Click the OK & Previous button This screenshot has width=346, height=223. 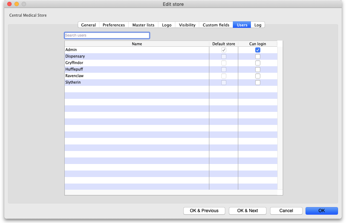click(x=204, y=211)
